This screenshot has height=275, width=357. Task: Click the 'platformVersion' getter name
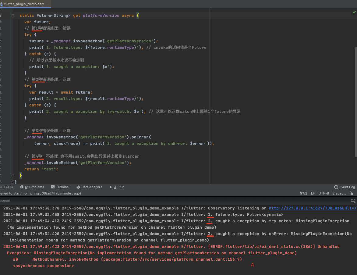[x=101, y=16]
